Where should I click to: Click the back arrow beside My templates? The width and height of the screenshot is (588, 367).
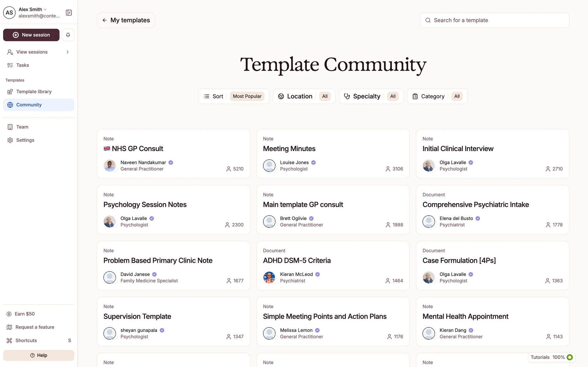click(105, 20)
